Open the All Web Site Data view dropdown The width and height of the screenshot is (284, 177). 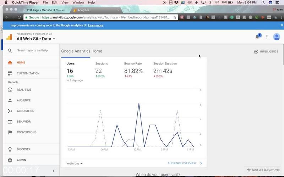click(x=36, y=39)
